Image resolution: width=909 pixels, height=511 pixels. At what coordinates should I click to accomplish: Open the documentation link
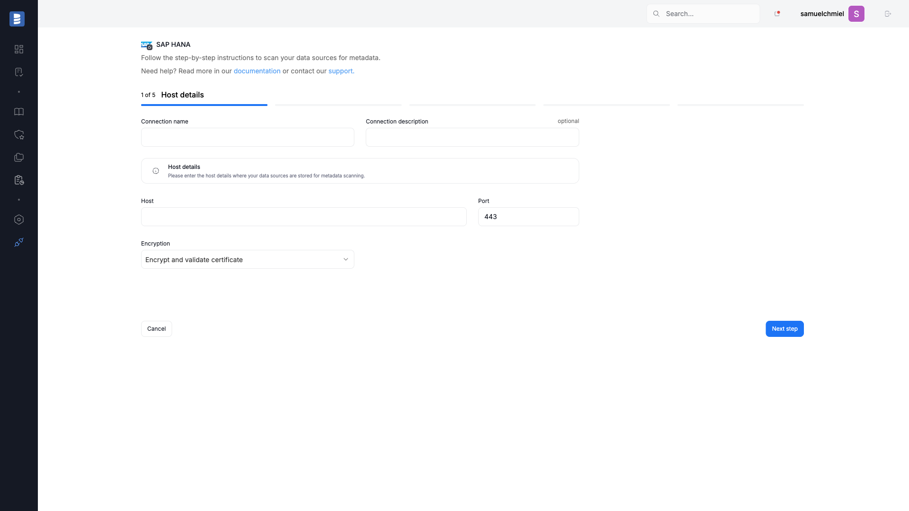pos(257,71)
